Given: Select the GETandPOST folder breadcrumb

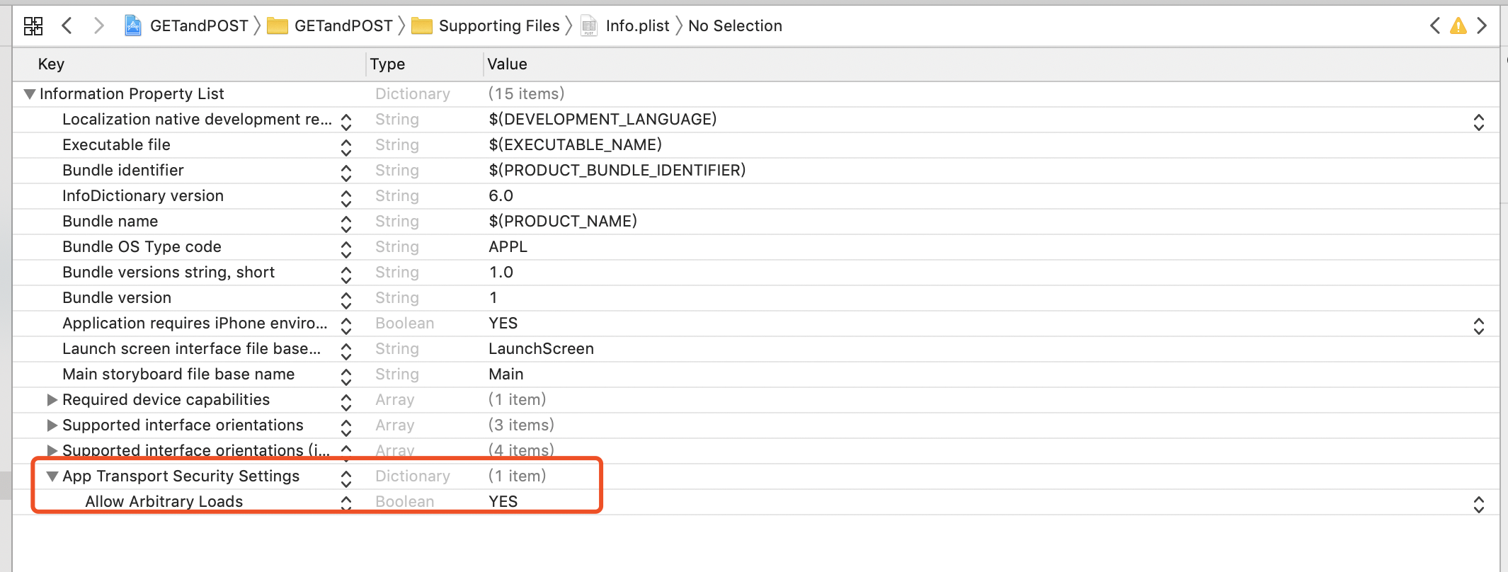Looking at the screenshot, I should coord(329,26).
